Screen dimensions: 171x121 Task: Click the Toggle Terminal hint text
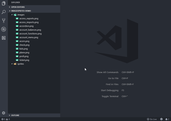[110, 96]
